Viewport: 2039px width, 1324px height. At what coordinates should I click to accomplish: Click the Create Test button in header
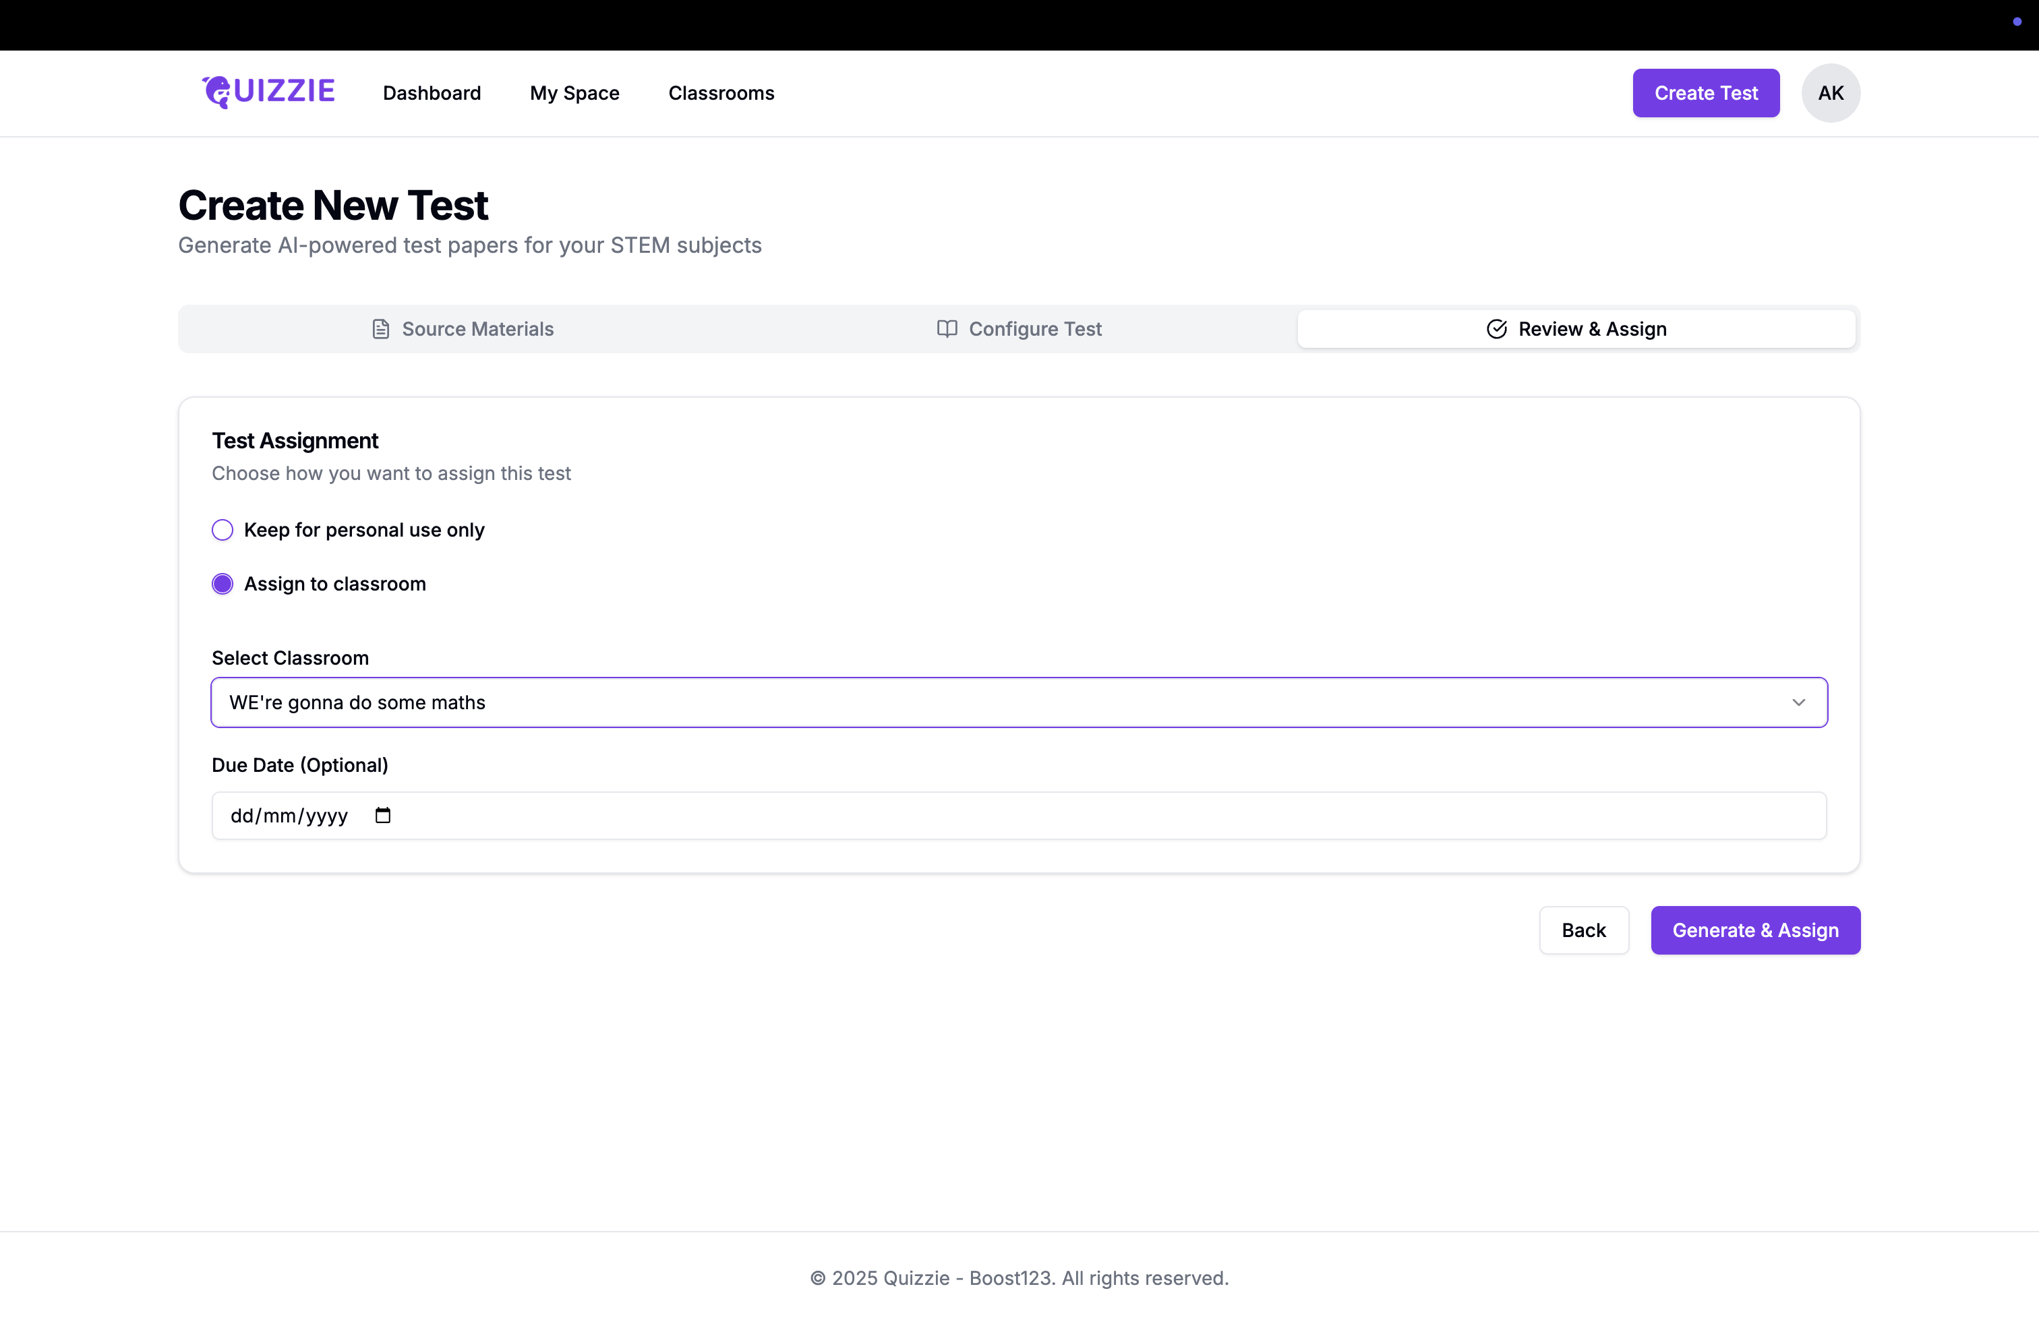[1705, 93]
